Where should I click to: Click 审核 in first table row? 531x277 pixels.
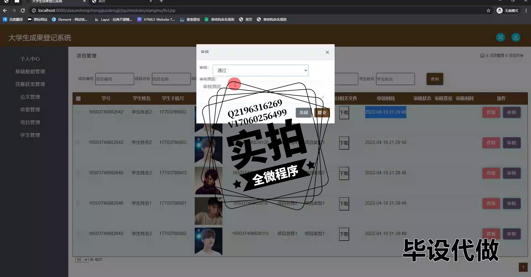[x=512, y=112]
